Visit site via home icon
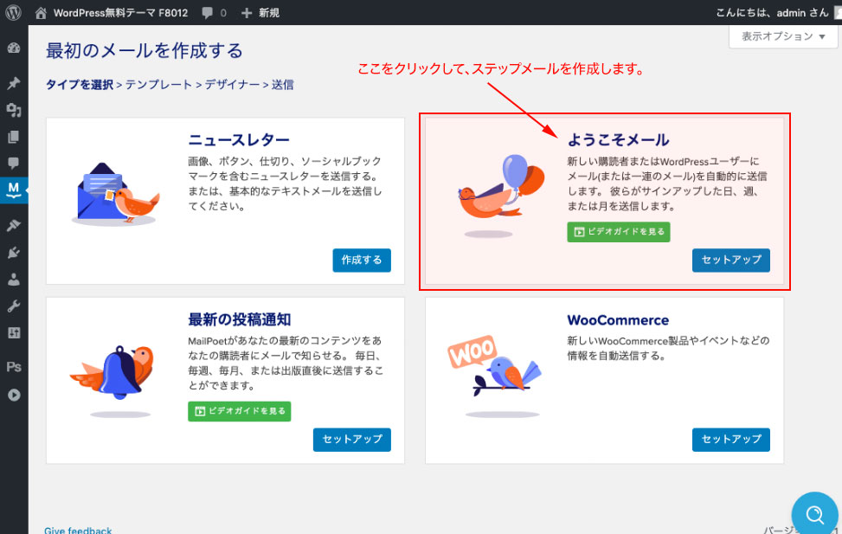The width and height of the screenshot is (842, 534). click(41, 12)
